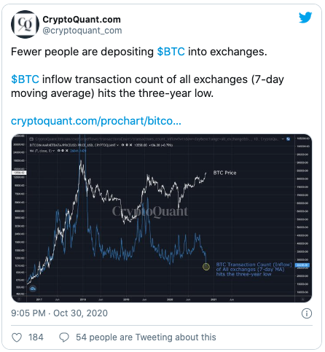Expand the MA (7, close) indicator dropdown
The width and height of the screenshot is (325, 352).
pos(53,151)
